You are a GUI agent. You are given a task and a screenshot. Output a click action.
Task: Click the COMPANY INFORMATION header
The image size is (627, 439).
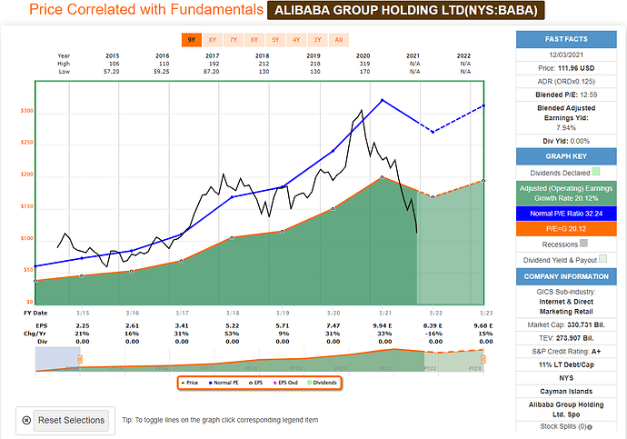pos(566,276)
